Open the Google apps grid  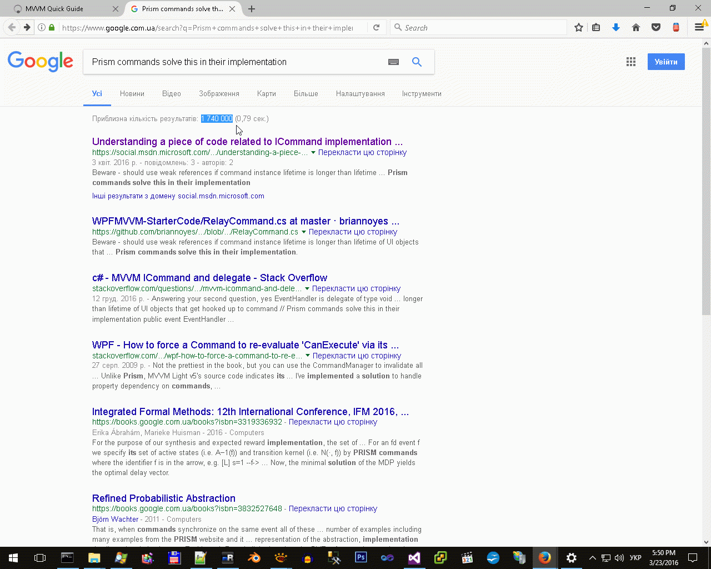[631, 62]
